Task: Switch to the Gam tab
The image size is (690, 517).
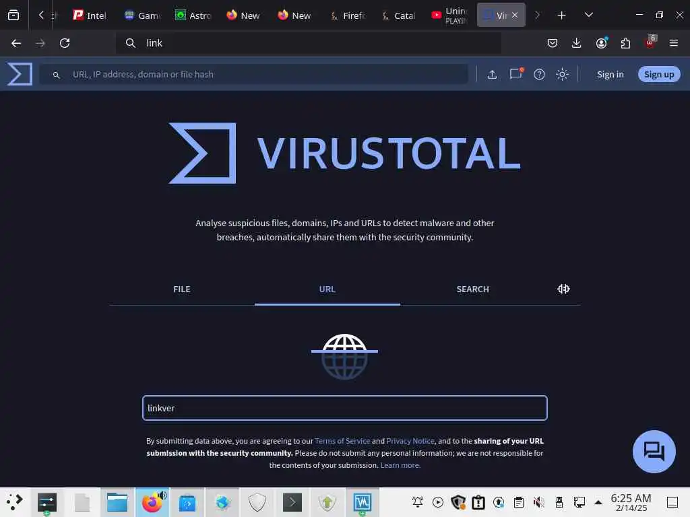Action: (142, 15)
